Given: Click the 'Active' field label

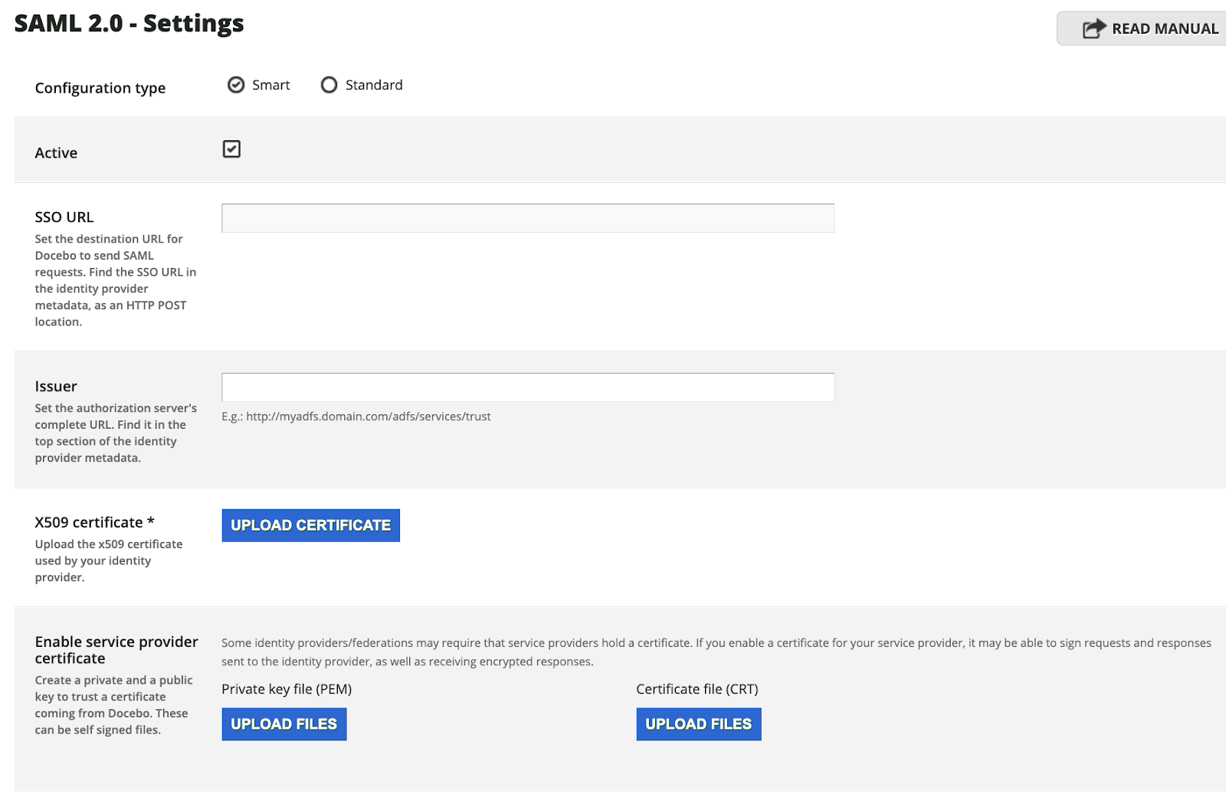Looking at the screenshot, I should click(x=56, y=153).
